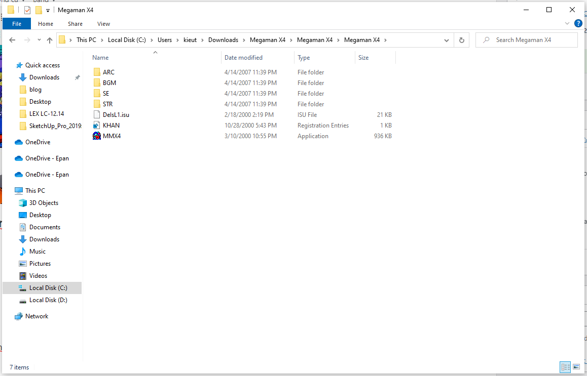Minimize the Megaman X4 window
587x376 pixels.
coord(526,10)
